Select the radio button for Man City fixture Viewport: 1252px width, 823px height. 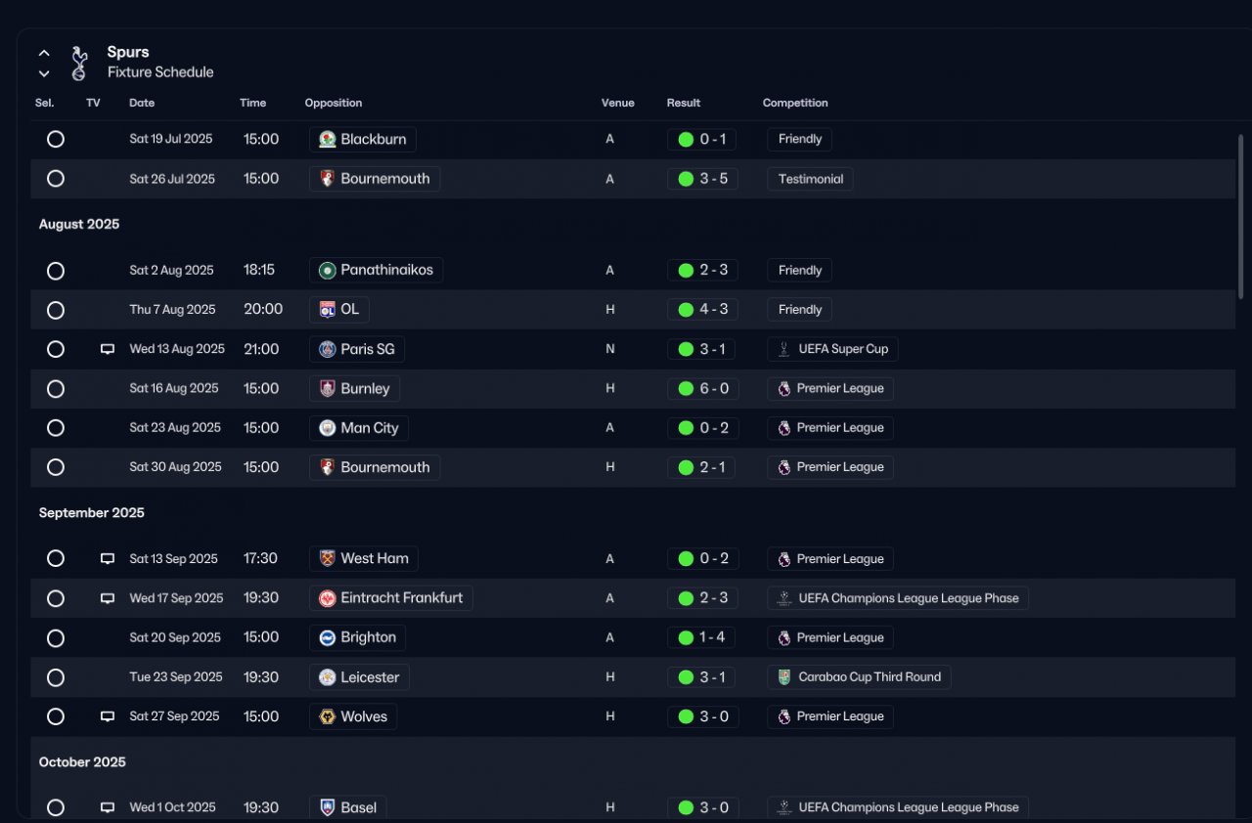click(56, 427)
